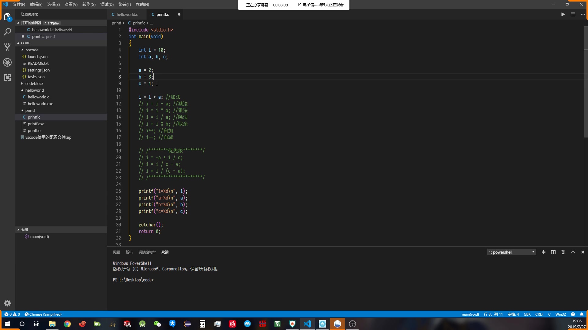Open the Search view in activity bar

click(7, 32)
